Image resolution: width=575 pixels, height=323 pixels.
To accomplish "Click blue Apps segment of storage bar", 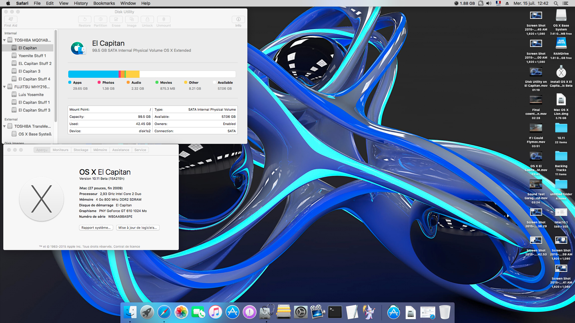I will 93,74.
